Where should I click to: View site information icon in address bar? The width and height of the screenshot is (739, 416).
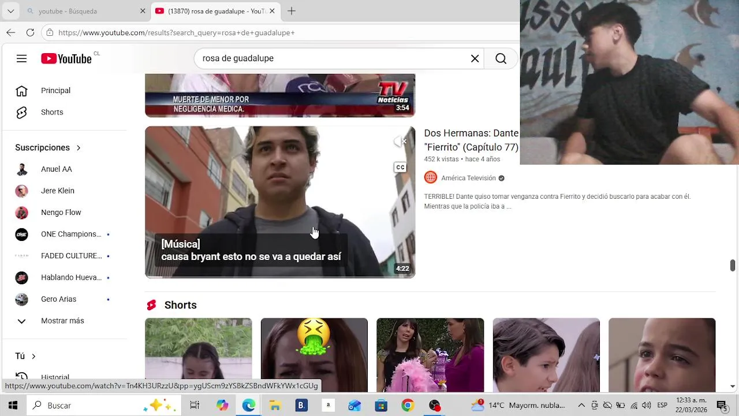click(50, 33)
